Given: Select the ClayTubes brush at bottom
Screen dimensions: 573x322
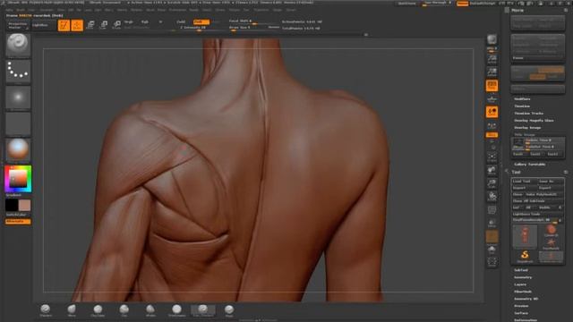Looking at the screenshot, I should coord(98,310).
